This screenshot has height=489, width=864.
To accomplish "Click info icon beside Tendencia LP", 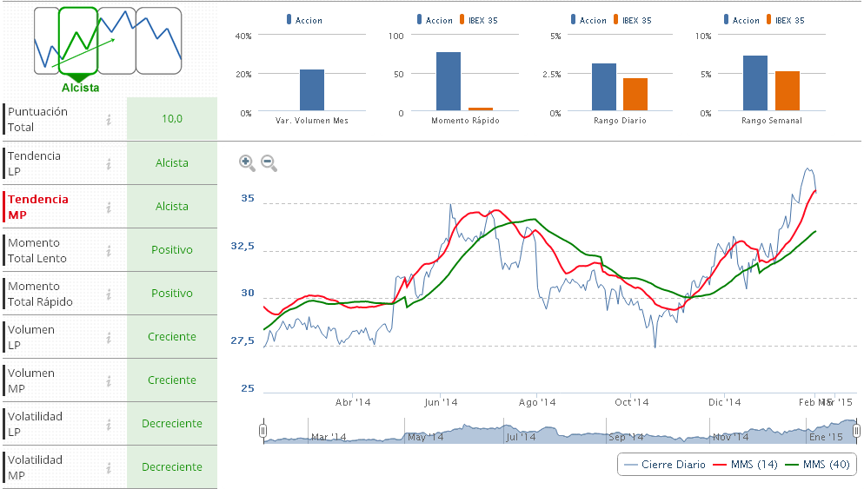I will coord(109,163).
